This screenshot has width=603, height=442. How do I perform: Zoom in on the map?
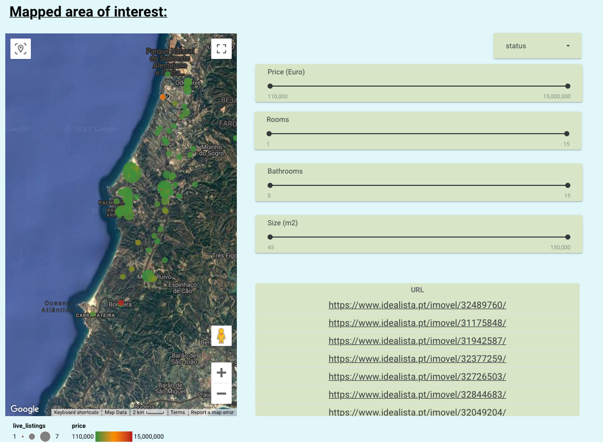221,372
